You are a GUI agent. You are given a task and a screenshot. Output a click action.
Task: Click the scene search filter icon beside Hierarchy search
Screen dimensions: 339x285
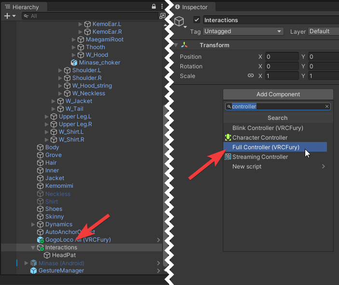point(163,16)
